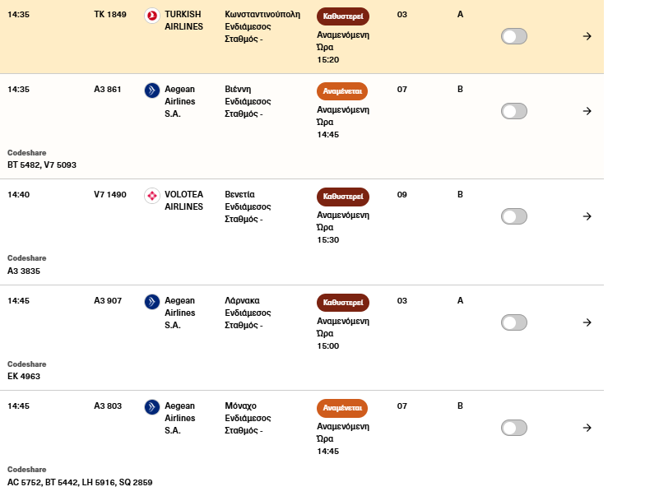The image size is (659, 496).
Task: Click Καθυστερεί badge on TK 1849
Action: [x=343, y=16]
